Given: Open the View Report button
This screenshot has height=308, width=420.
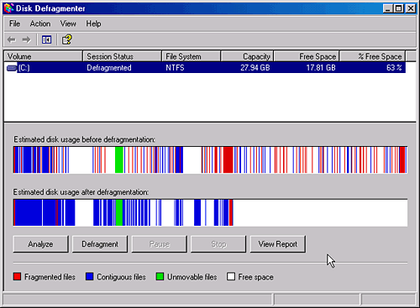Looking at the screenshot, I should [x=278, y=244].
